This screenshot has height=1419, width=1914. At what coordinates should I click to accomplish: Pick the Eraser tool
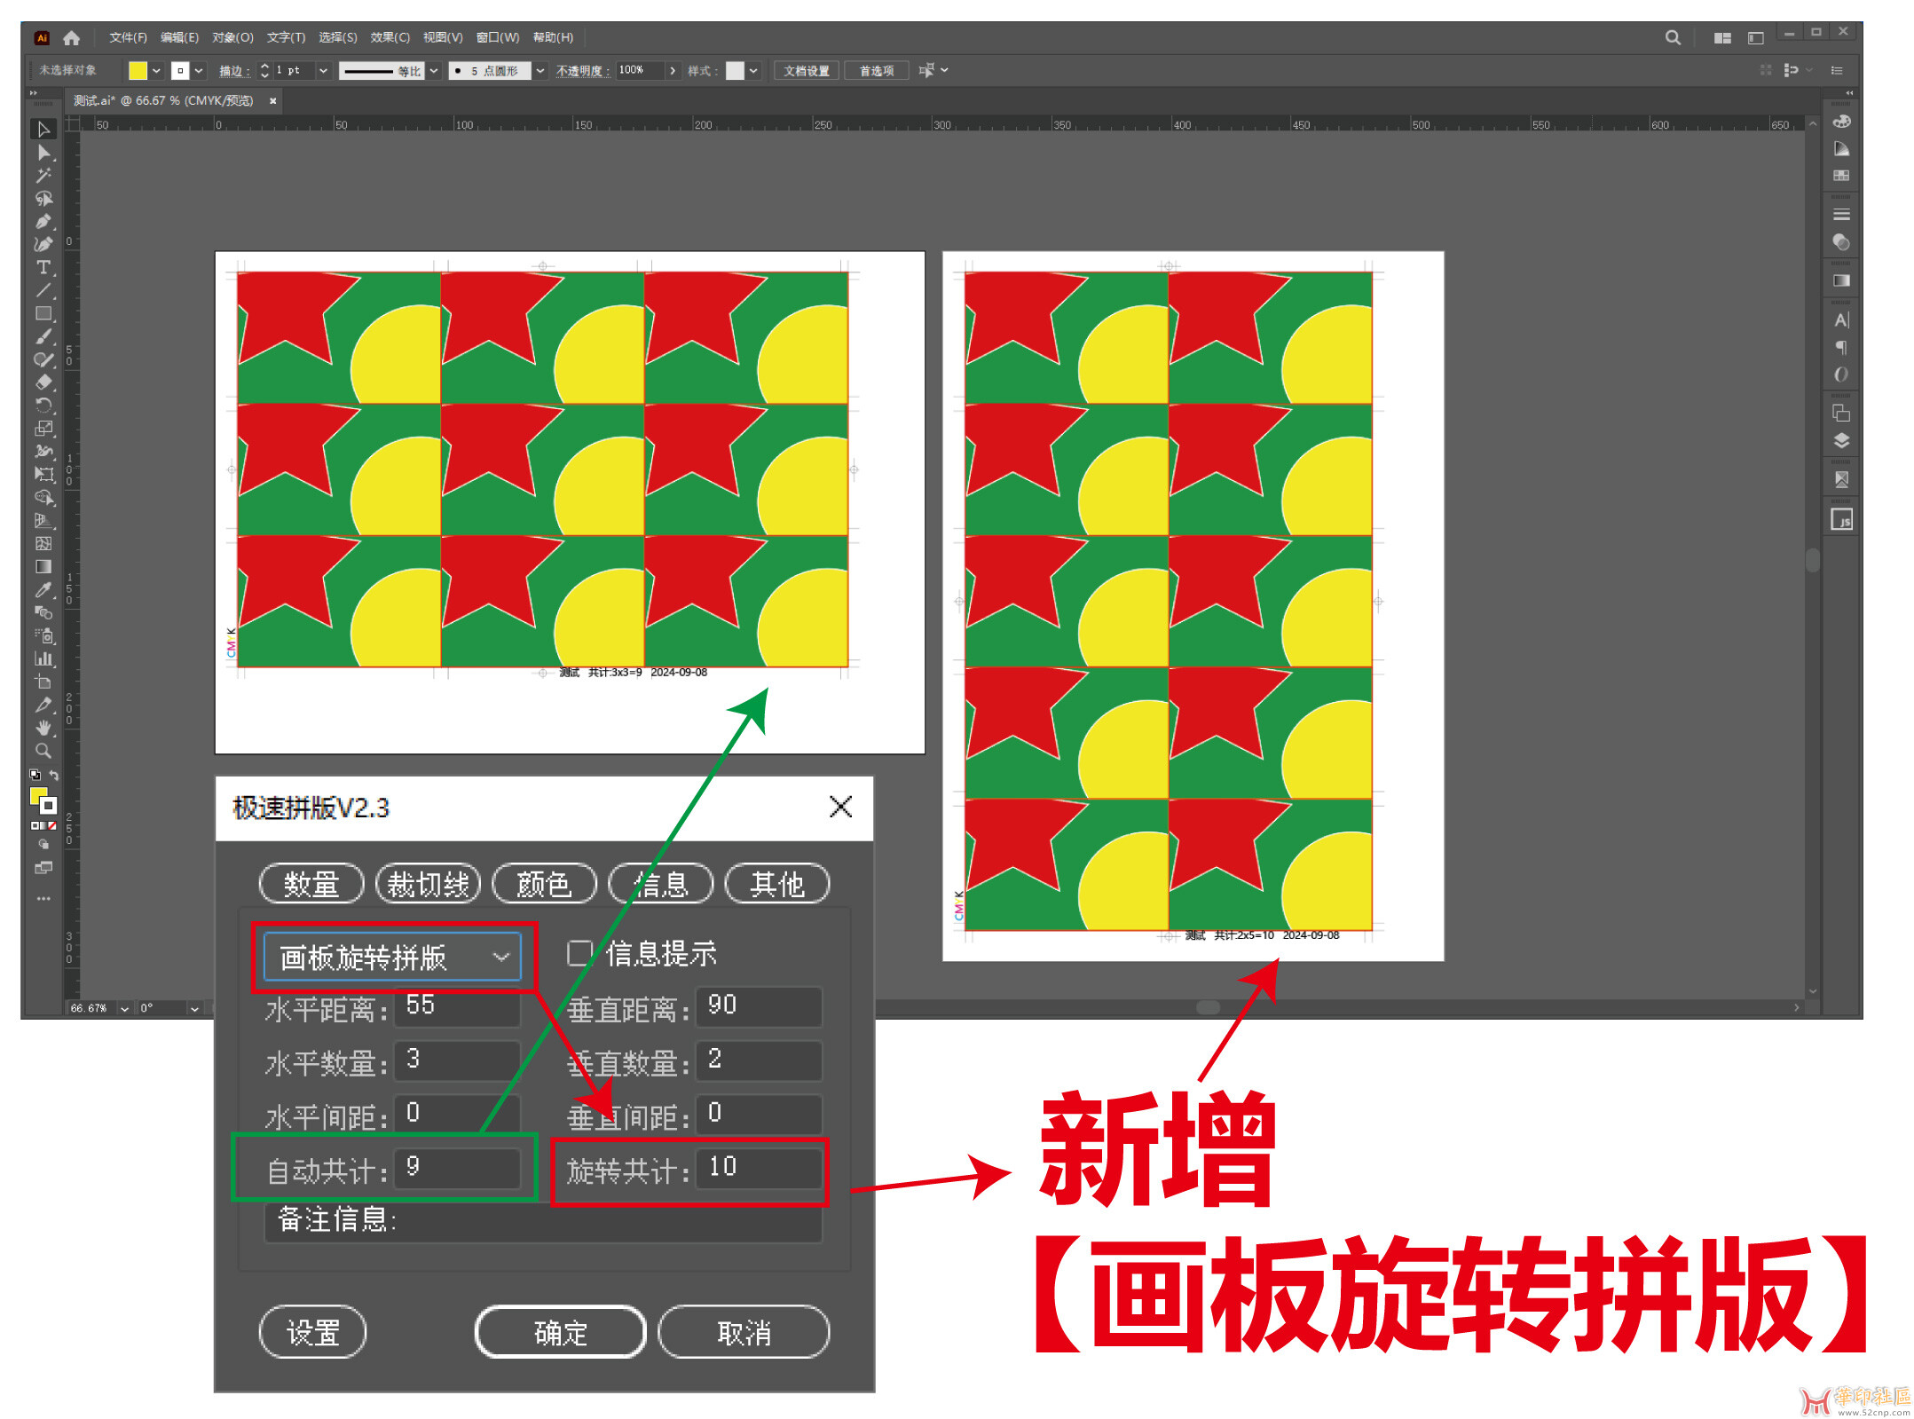[x=43, y=382]
